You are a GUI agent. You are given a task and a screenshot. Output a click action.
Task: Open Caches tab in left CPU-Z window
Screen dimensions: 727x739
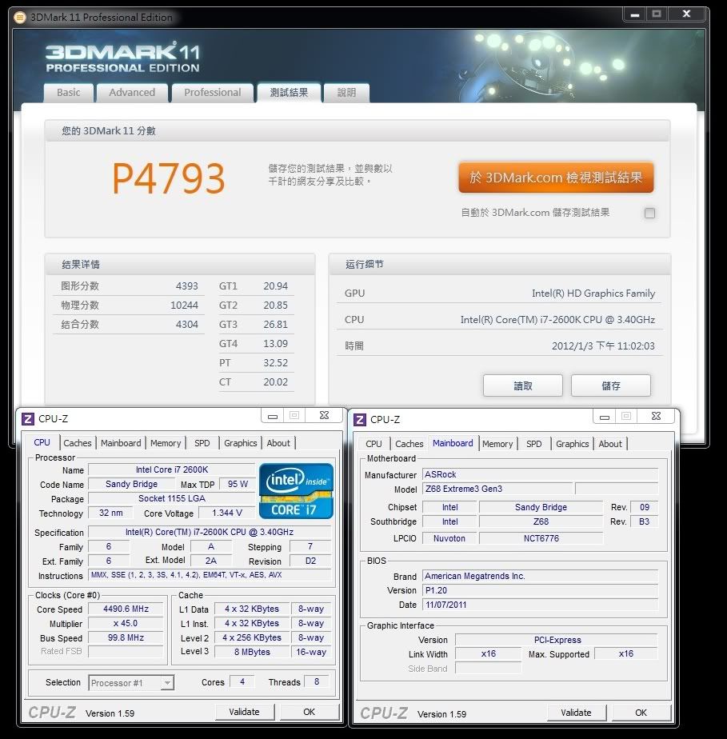(78, 443)
